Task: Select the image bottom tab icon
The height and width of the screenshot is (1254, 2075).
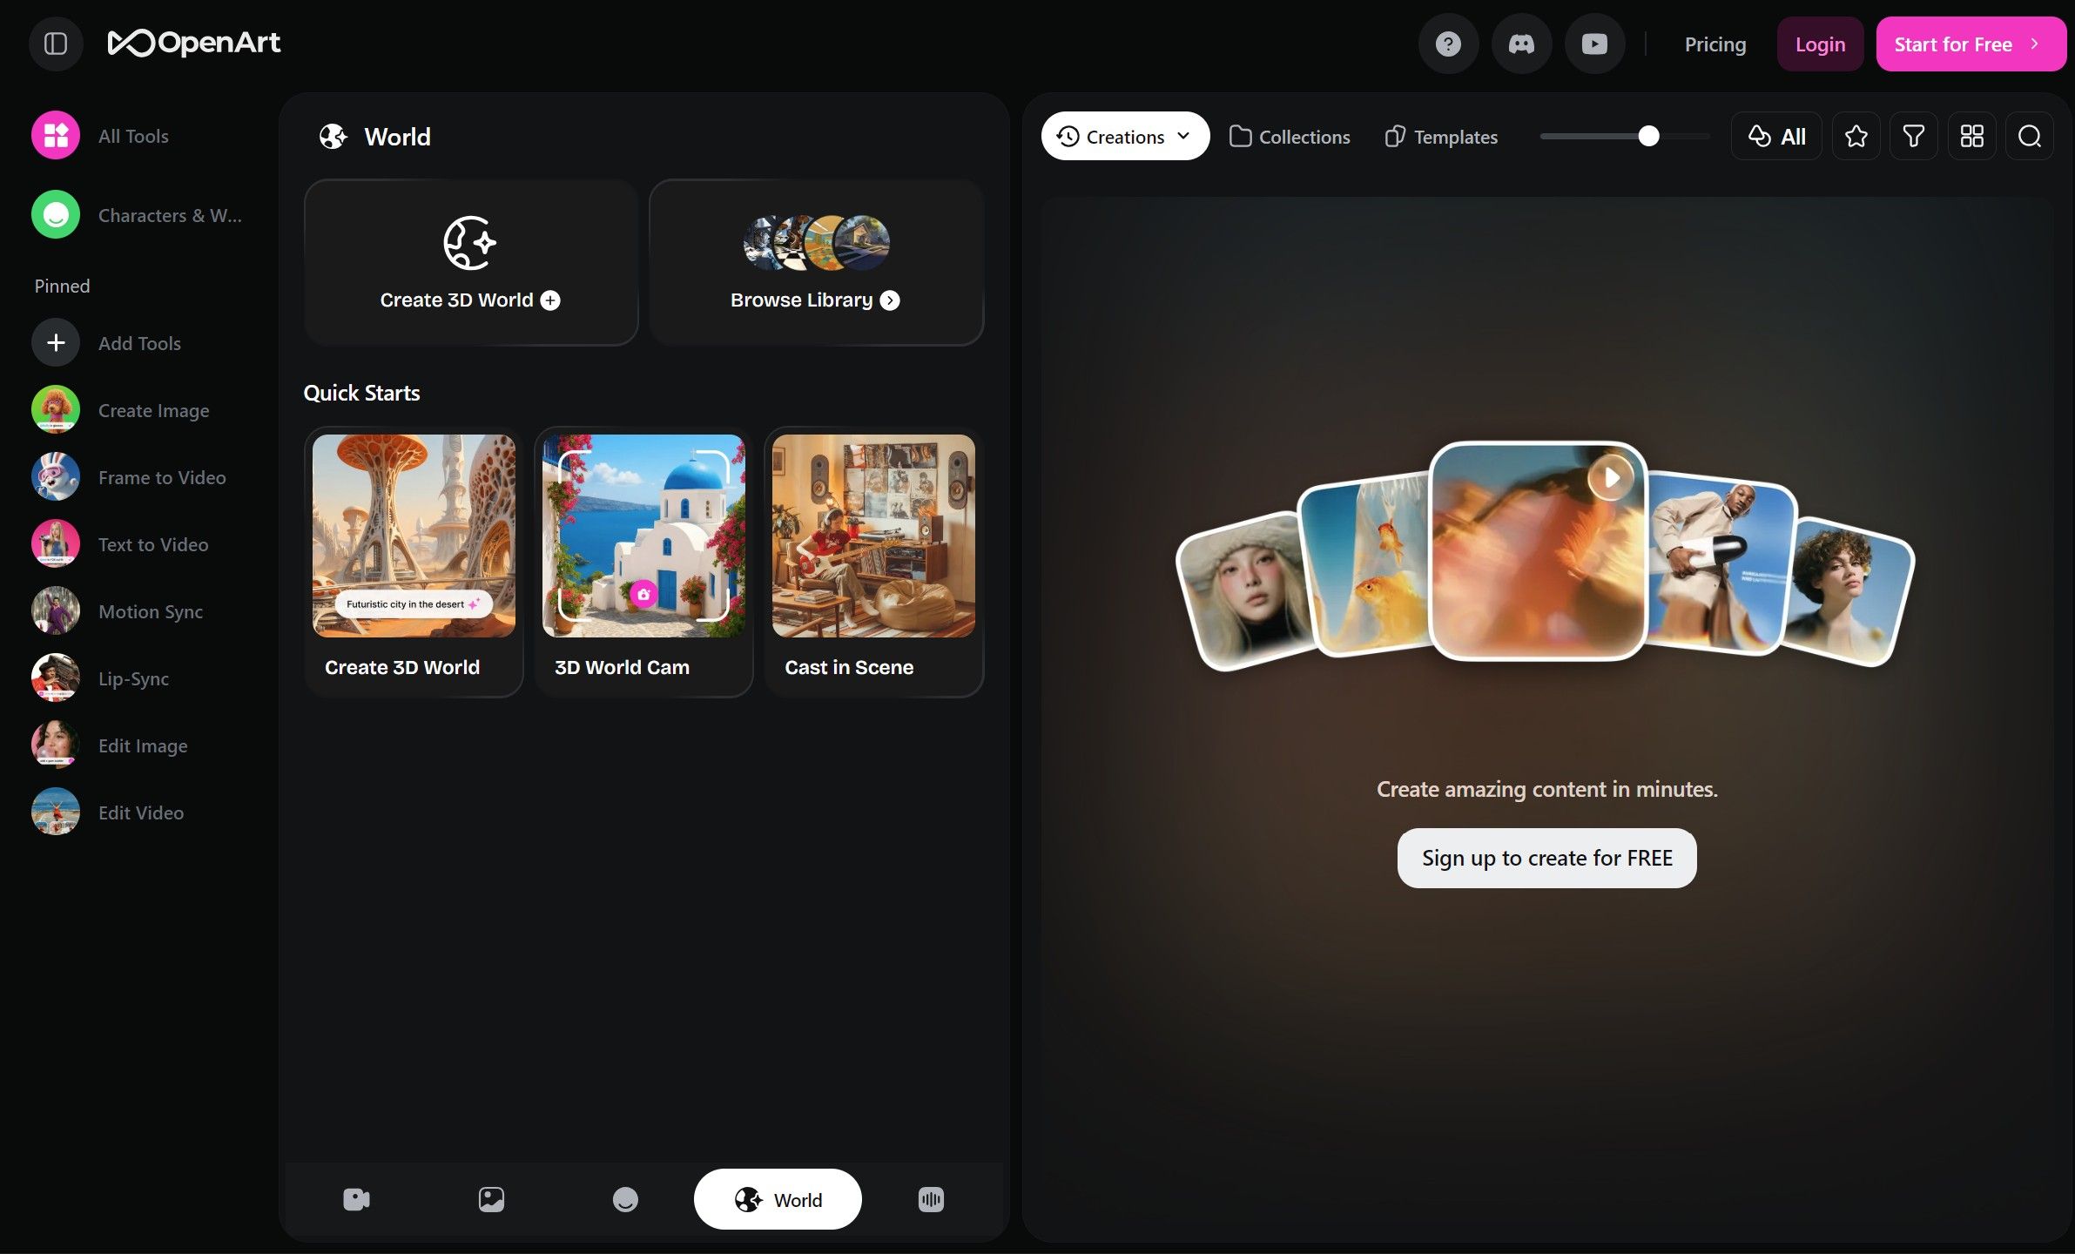Action: 491,1199
